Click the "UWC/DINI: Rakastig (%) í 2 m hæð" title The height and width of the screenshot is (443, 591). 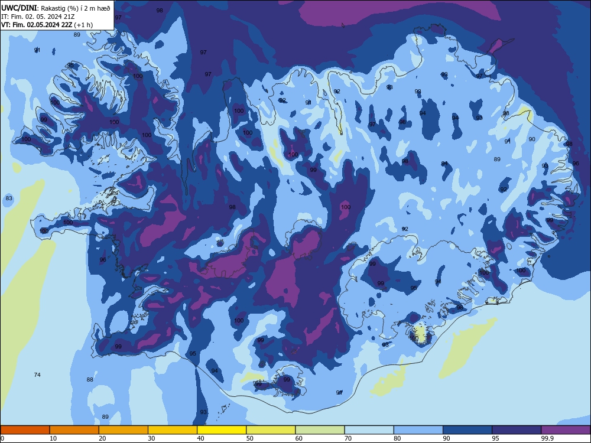56,8
